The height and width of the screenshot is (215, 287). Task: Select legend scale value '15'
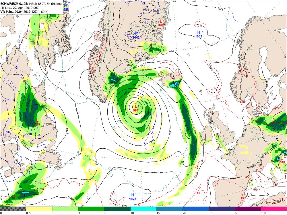[158, 213]
